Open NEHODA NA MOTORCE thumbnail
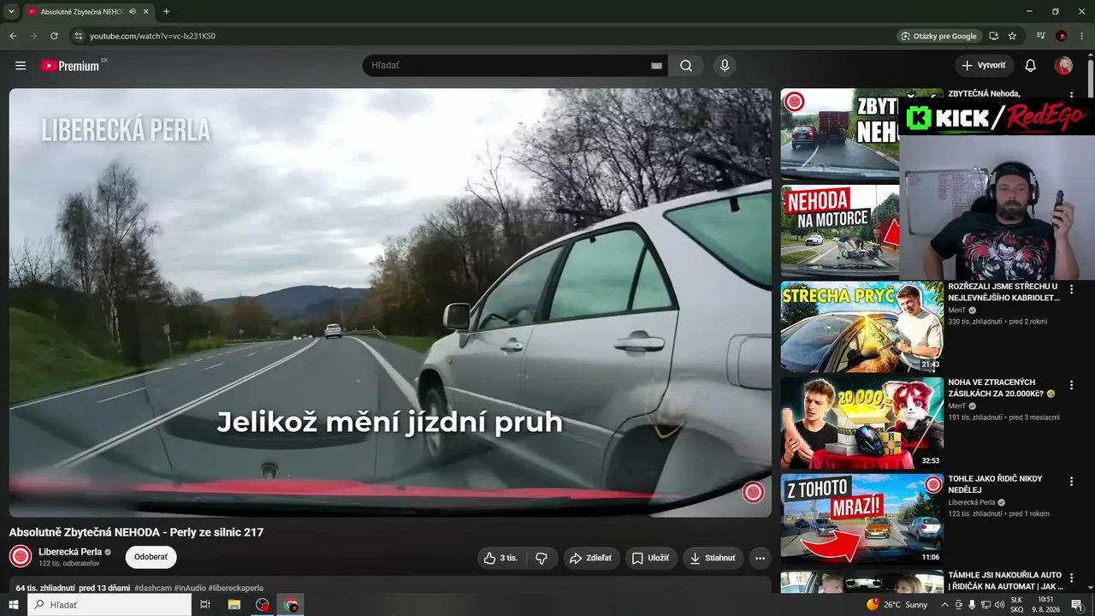 click(840, 231)
